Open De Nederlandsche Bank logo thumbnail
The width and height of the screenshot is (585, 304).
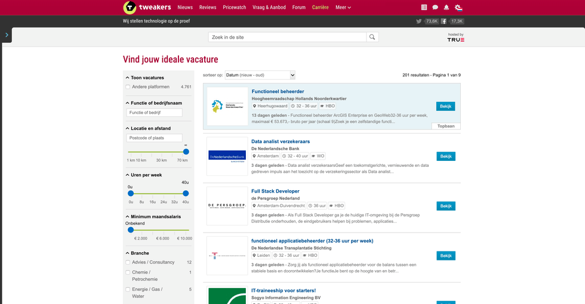coord(227,156)
